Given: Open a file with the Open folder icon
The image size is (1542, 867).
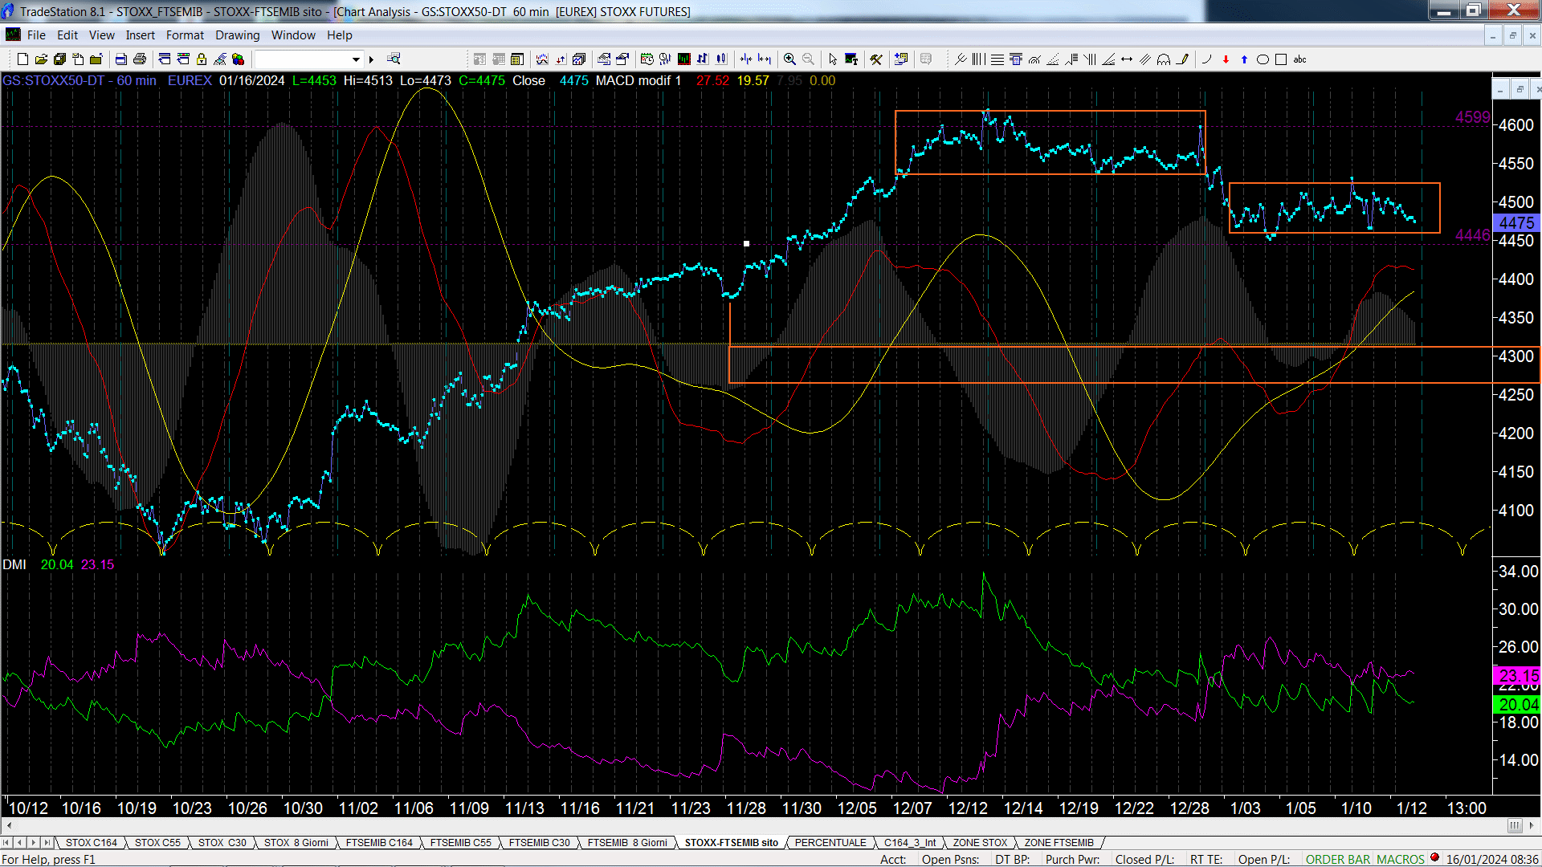Looking at the screenshot, I should 41,59.
